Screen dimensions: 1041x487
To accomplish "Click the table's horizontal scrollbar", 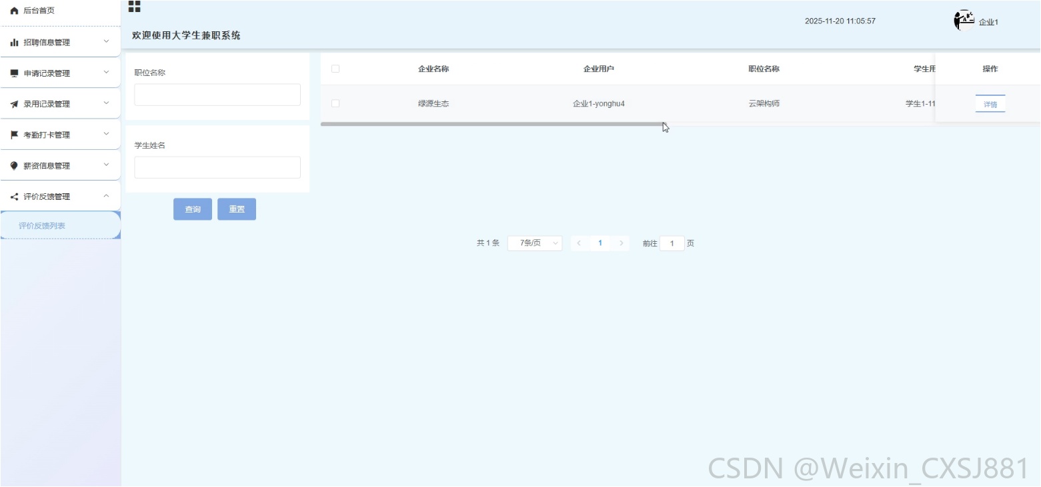I will (x=492, y=124).
